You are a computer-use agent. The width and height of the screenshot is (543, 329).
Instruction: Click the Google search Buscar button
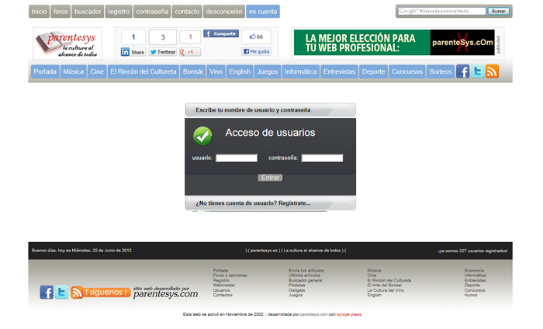(x=499, y=11)
